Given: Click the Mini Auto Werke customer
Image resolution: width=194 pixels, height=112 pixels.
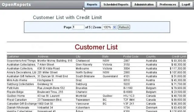Looking at the screenshot, I should pos(17,80).
